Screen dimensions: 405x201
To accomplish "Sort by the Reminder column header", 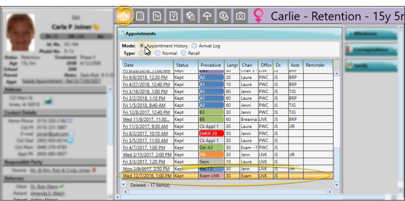I will 318,65.
